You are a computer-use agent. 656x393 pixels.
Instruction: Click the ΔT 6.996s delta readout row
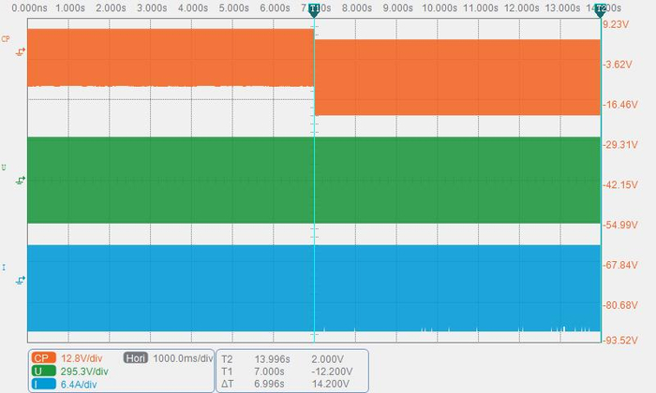pyautogui.click(x=285, y=384)
